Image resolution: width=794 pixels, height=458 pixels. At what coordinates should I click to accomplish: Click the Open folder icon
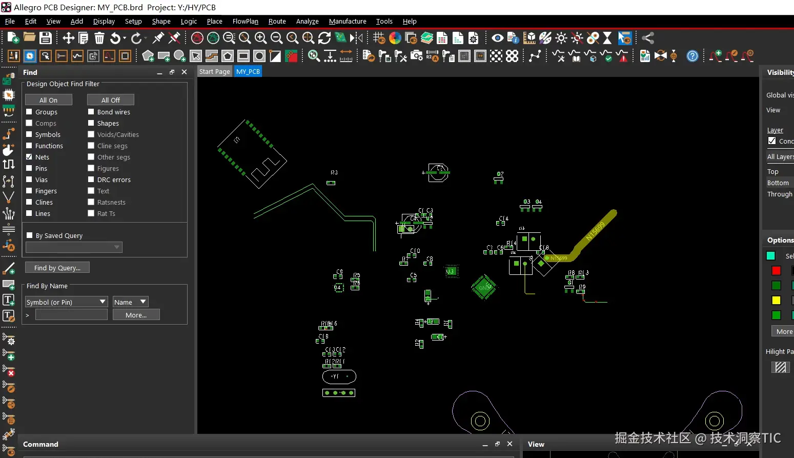30,38
